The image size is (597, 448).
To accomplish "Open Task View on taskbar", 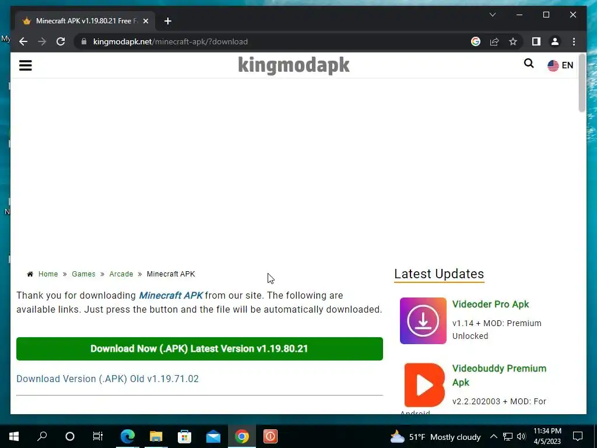I will 98,436.
